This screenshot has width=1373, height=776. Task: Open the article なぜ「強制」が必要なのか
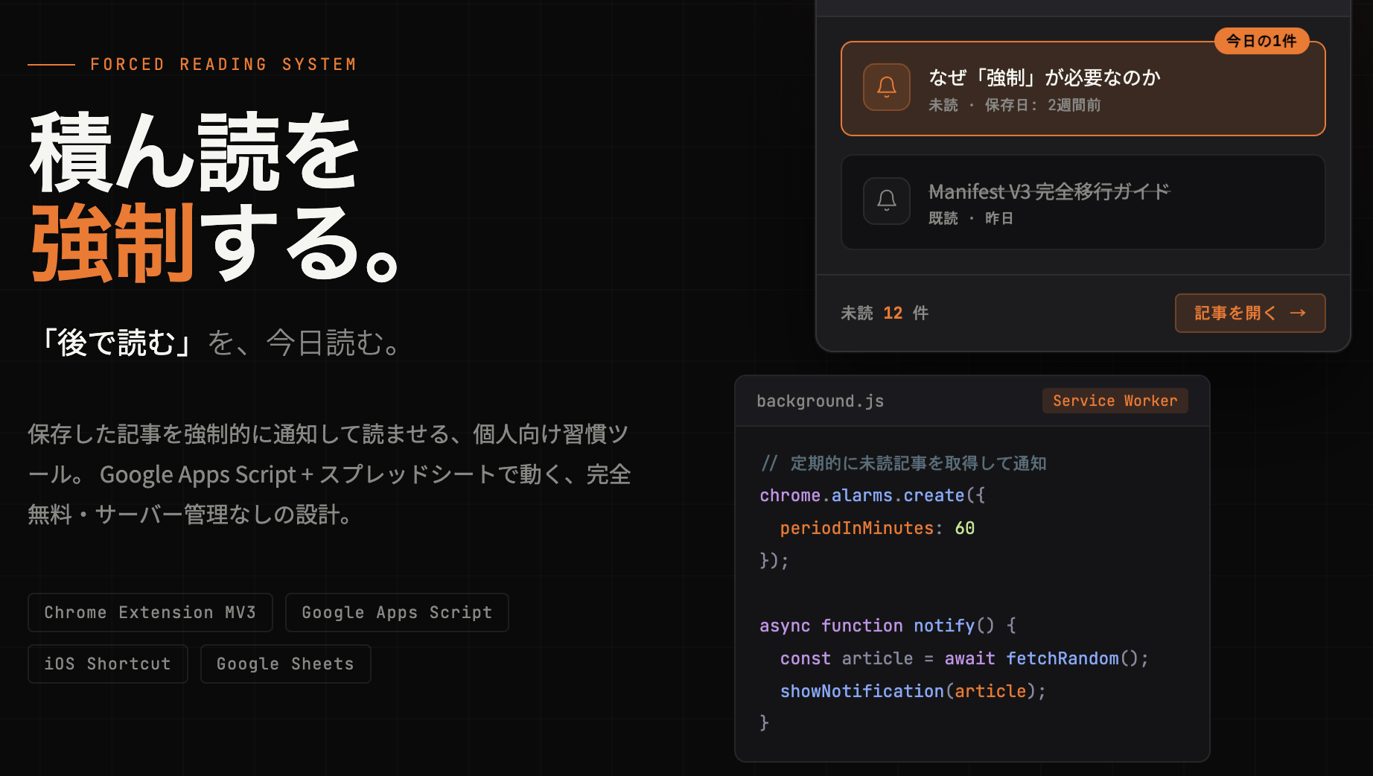click(1044, 77)
